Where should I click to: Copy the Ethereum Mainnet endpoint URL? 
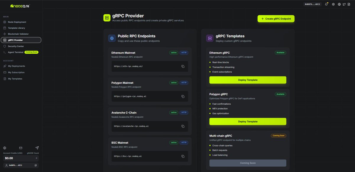183,66
